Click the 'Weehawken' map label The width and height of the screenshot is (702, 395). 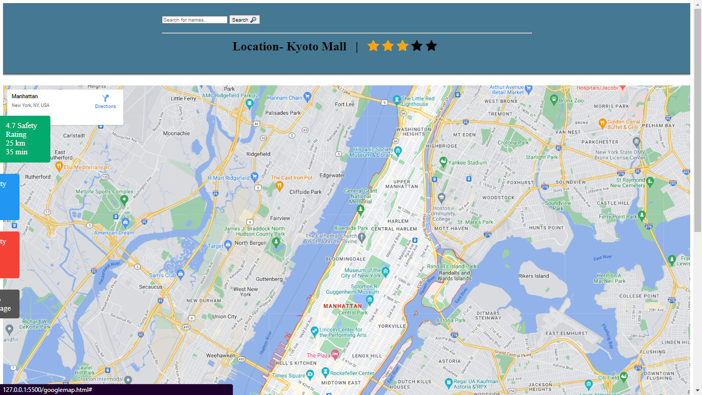point(220,355)
